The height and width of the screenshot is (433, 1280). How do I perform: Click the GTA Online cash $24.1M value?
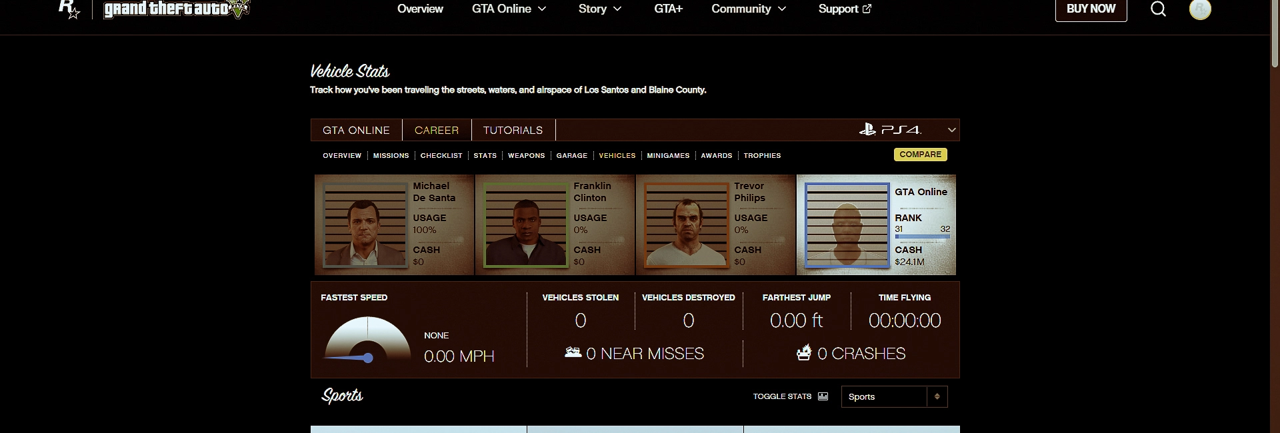[x=909, y=262]
